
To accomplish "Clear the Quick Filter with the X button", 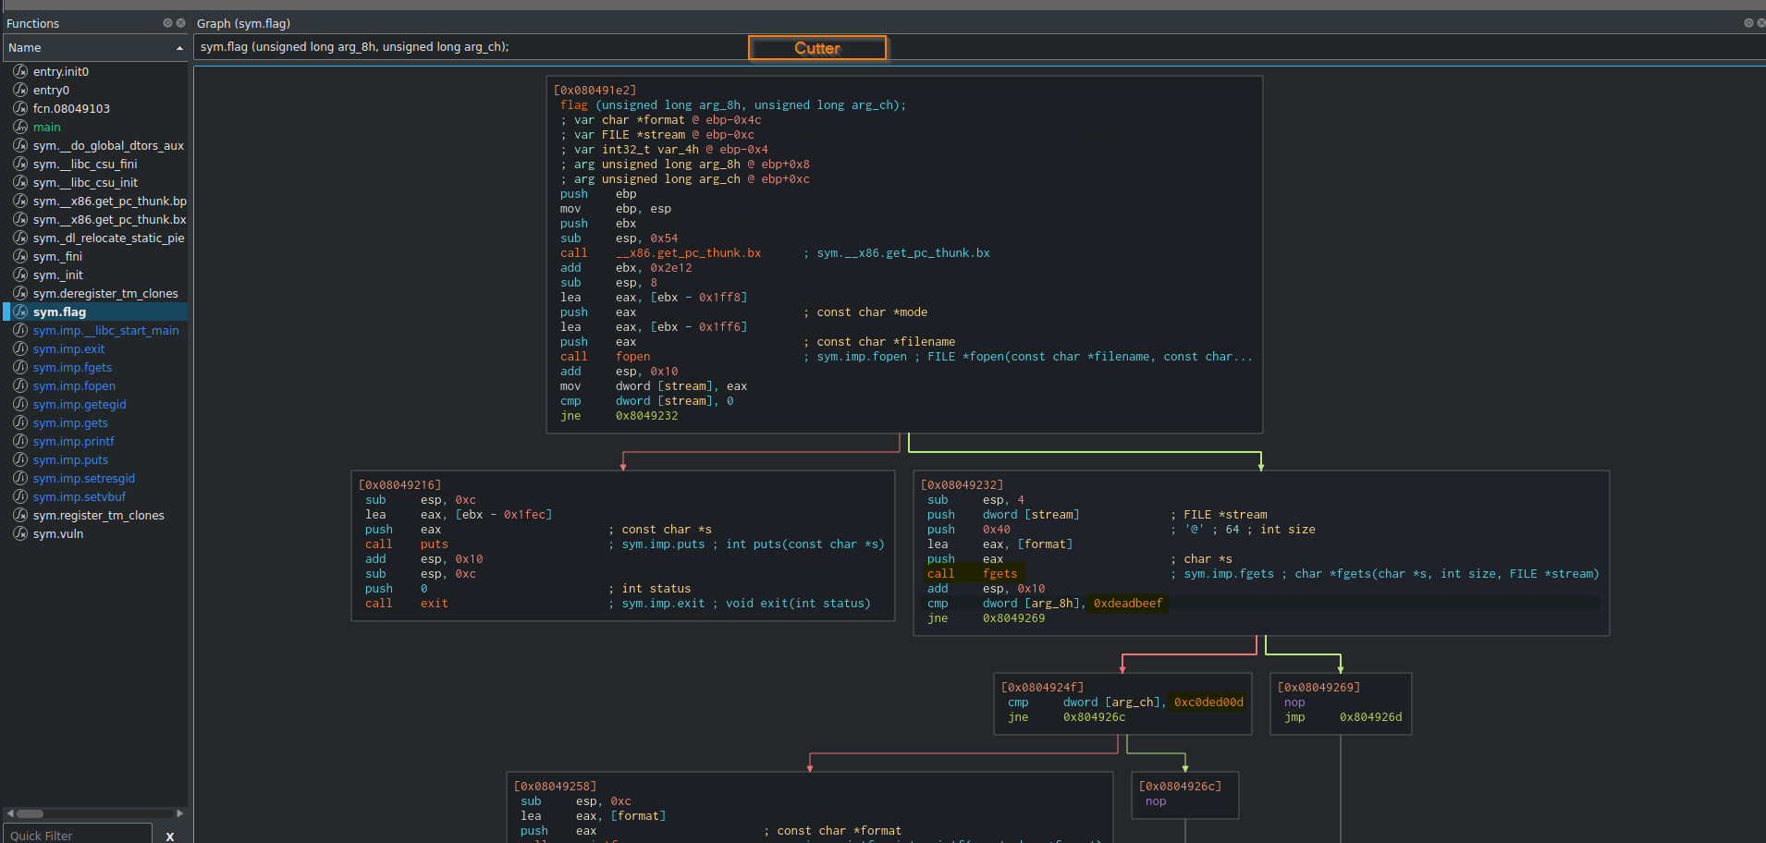I will pos(170,836).
